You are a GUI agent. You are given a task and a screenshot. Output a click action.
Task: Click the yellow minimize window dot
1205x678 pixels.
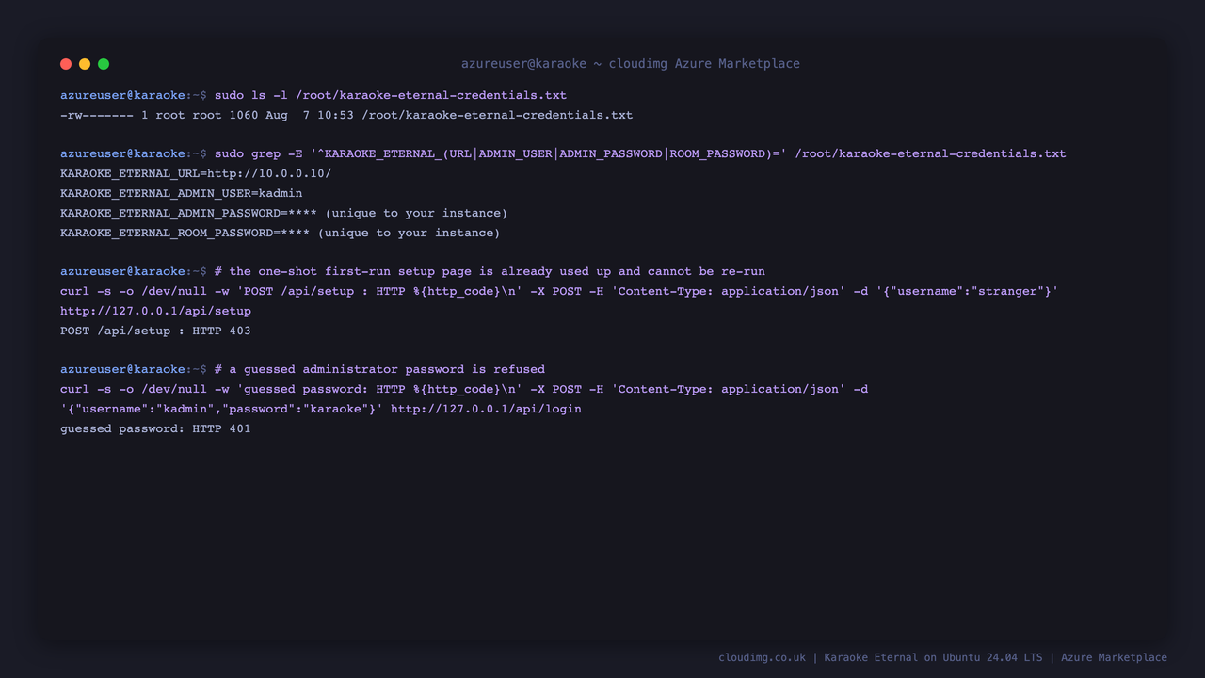(x=85, y=64)
